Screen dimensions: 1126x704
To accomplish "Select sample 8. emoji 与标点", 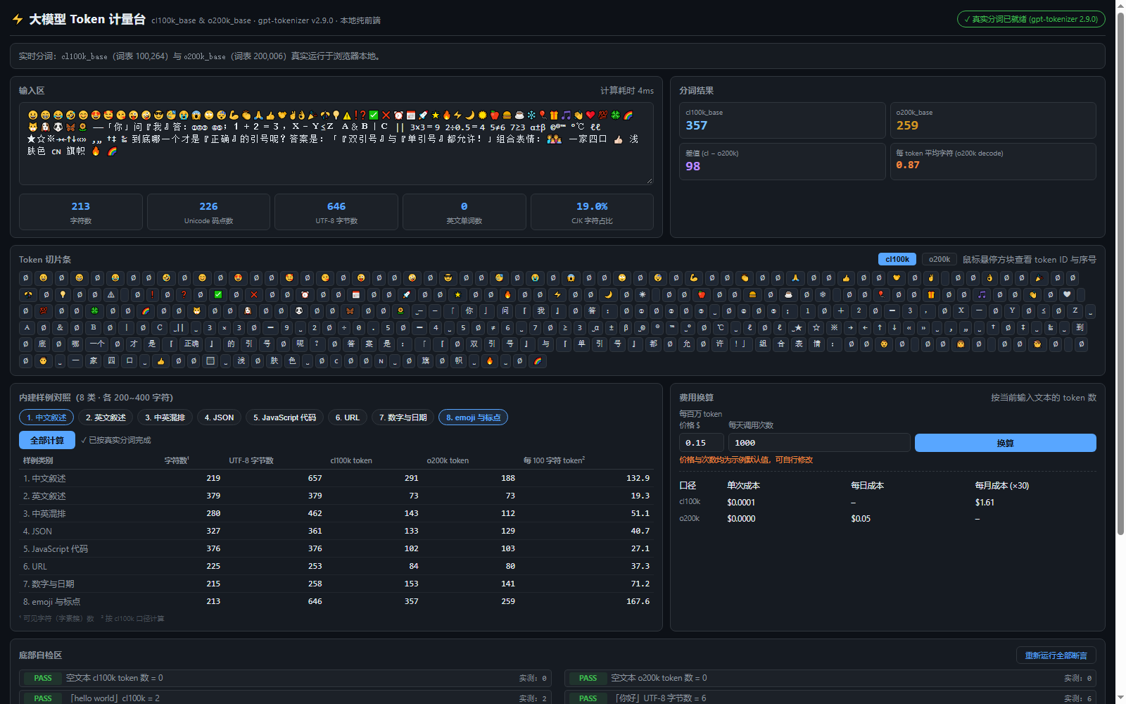I will pyautogui.click(x=473, y=417).
